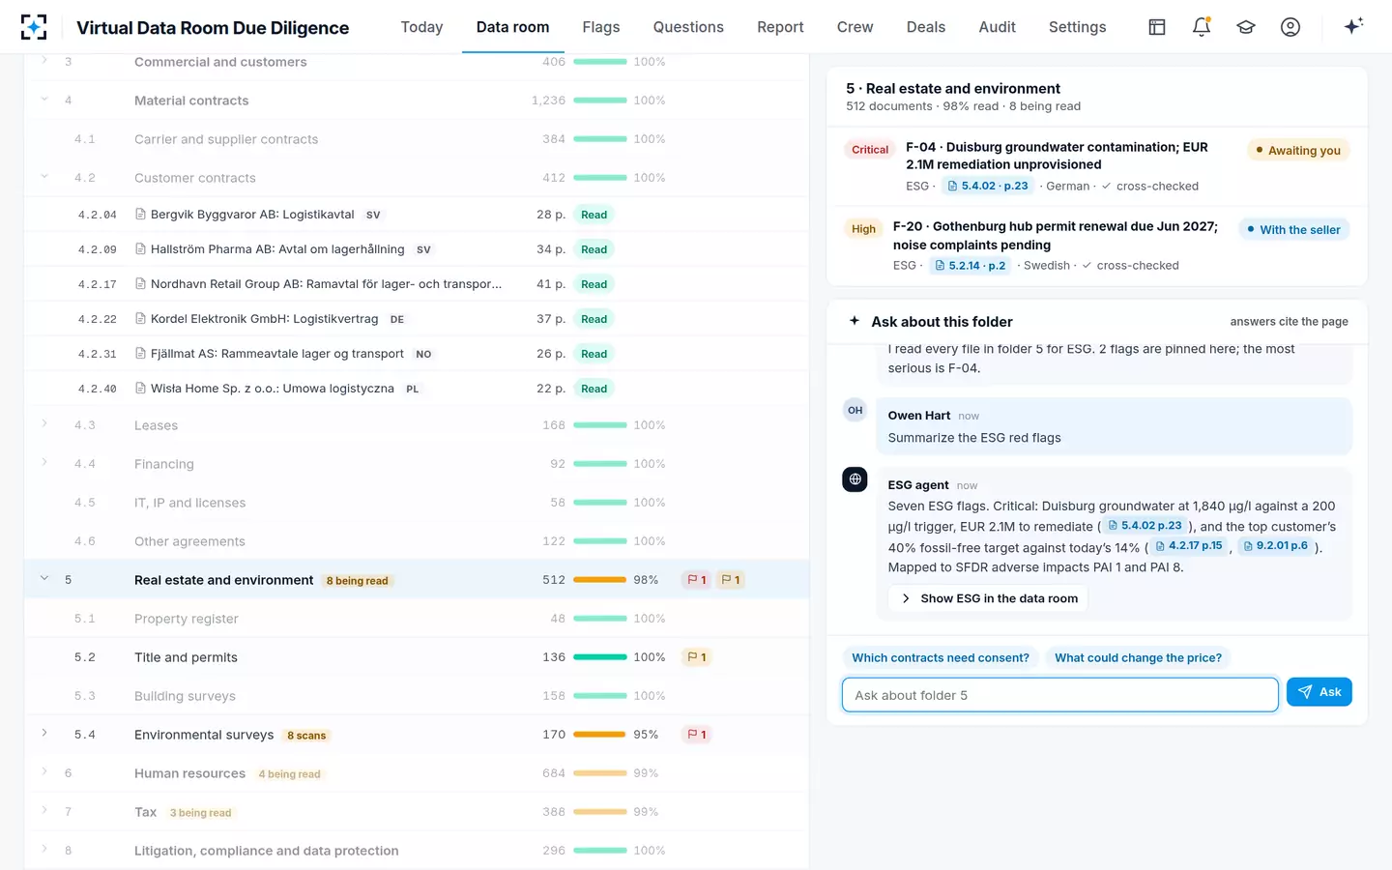This screenshot has width=1392, height=870.
Task: Go to the Report tab
Action: [x=780, y=27]
